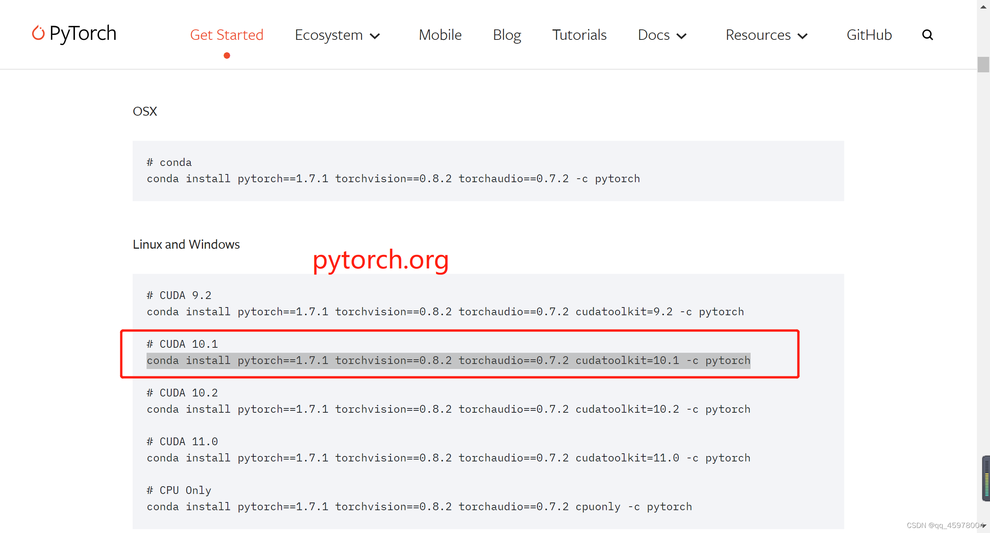Select the highlighted CUDA 10.1 install command
The image size is (990, 533).
pos(449,360)
